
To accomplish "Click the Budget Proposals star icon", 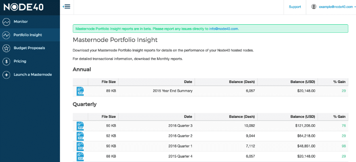I will (6, 48).
